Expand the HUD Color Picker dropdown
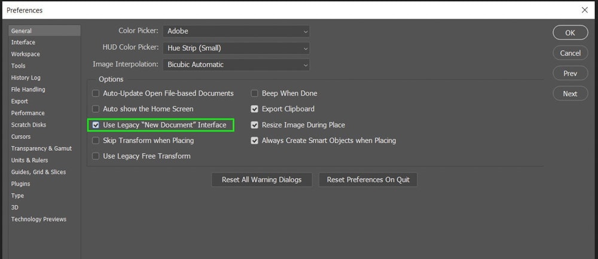This screenshot has width=598, height=259. [236, 48]
